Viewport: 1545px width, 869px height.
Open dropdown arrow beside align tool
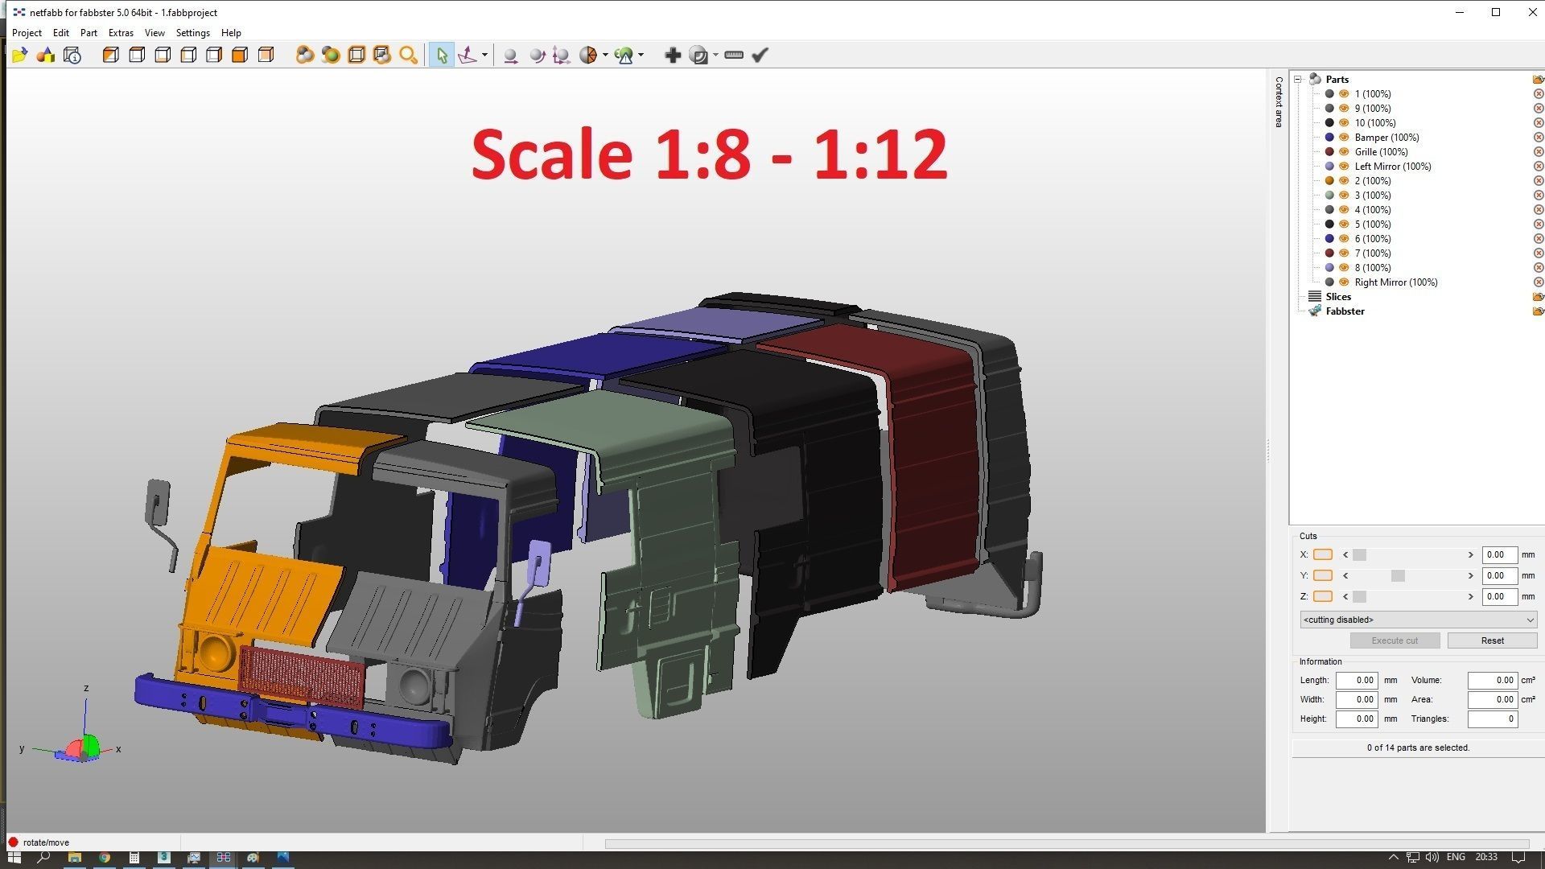(484, 55)
